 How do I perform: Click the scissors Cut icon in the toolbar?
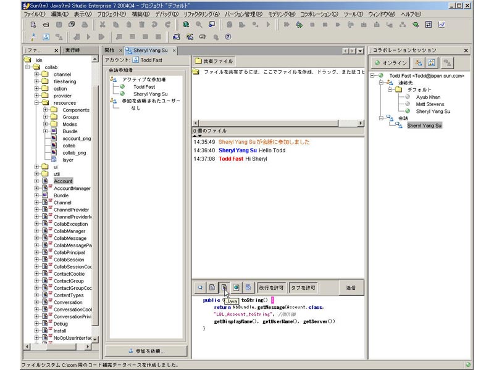click(x=103, y=25)
